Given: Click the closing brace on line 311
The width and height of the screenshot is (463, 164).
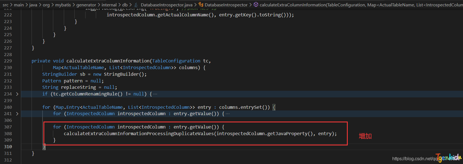Looking at the screenshot, I should point(33,153).
